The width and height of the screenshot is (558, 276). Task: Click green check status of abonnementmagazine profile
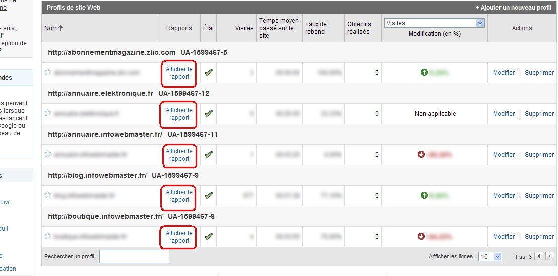point(208,73)
